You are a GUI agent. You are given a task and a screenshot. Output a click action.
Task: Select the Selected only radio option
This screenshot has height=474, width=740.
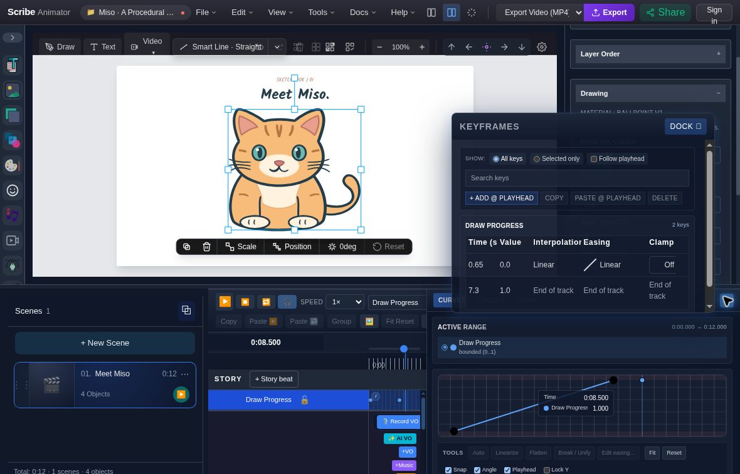click(x=556, y=159)
